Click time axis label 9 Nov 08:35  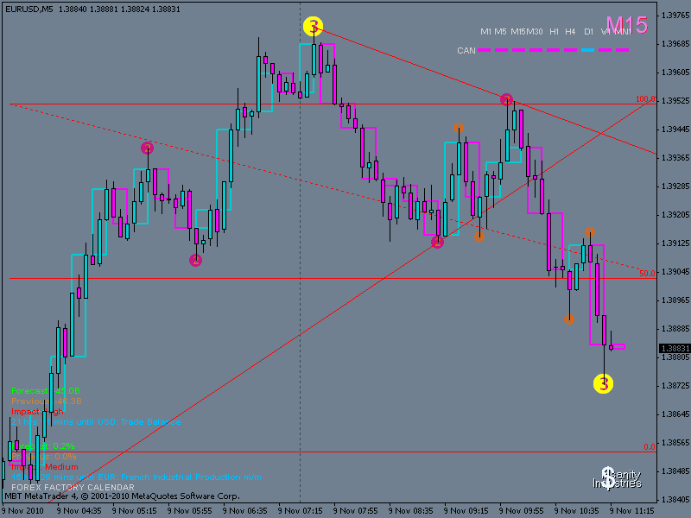pos(411,511)
